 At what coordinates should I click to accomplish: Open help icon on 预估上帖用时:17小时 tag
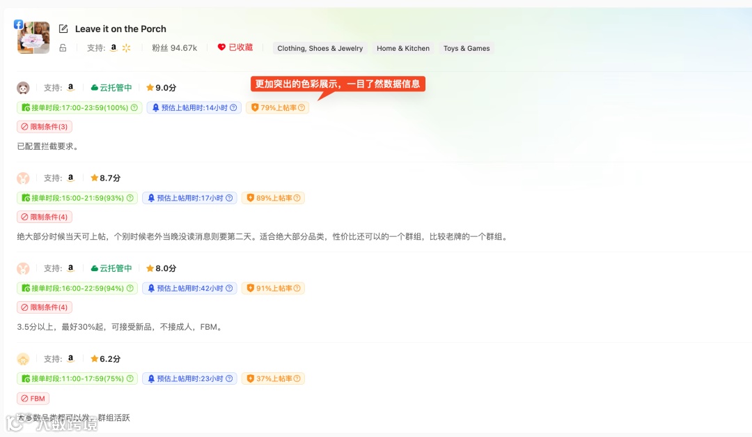pyautogui.click(x=229, y=198)
